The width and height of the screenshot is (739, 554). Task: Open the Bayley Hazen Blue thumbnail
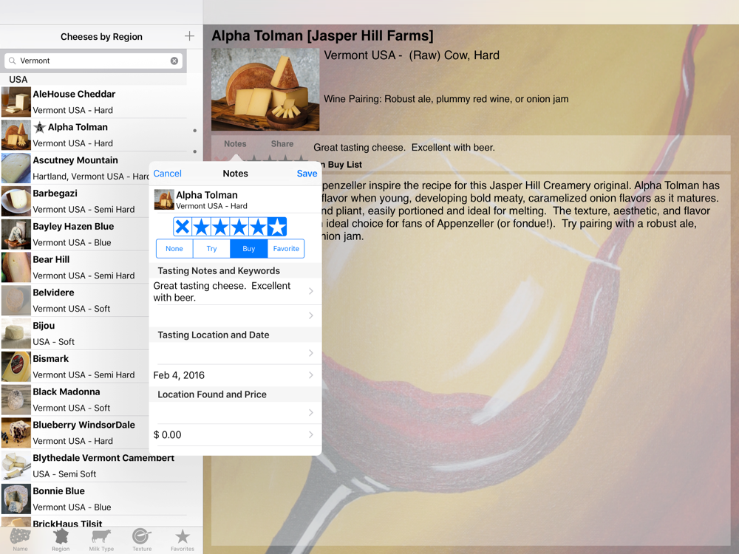[16, 234]
